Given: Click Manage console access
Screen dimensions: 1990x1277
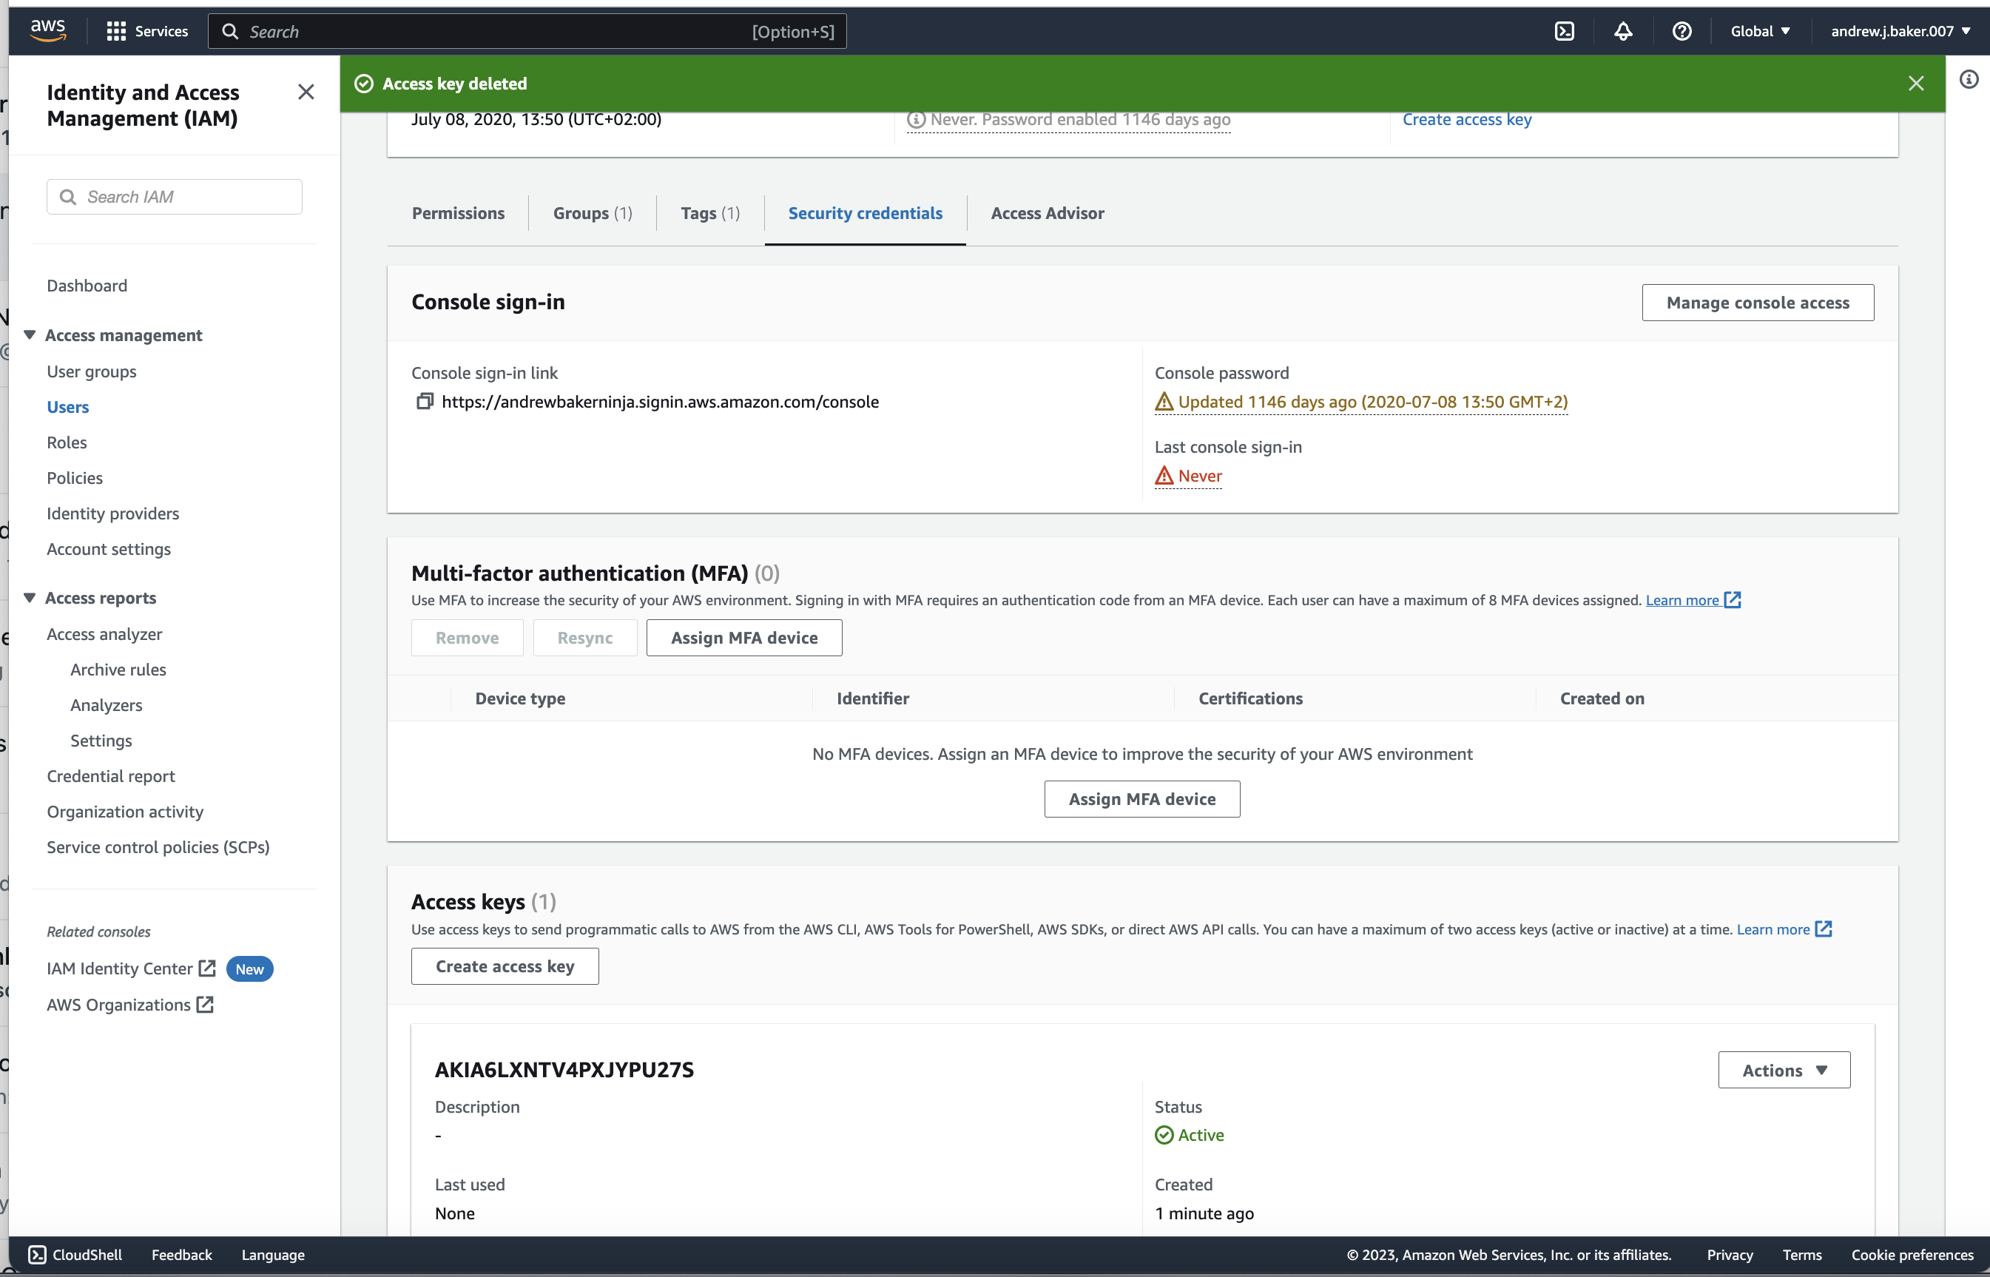Looking at the screenshot, I should [1758, 302].
